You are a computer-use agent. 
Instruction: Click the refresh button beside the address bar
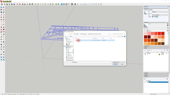click(110, 34)
